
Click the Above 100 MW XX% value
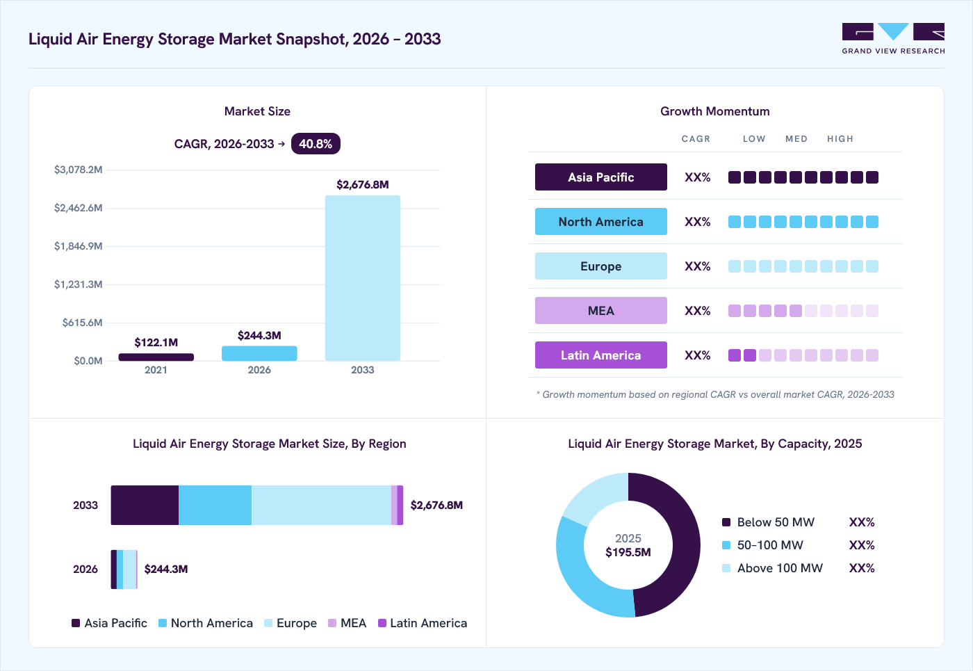(862, 568)
